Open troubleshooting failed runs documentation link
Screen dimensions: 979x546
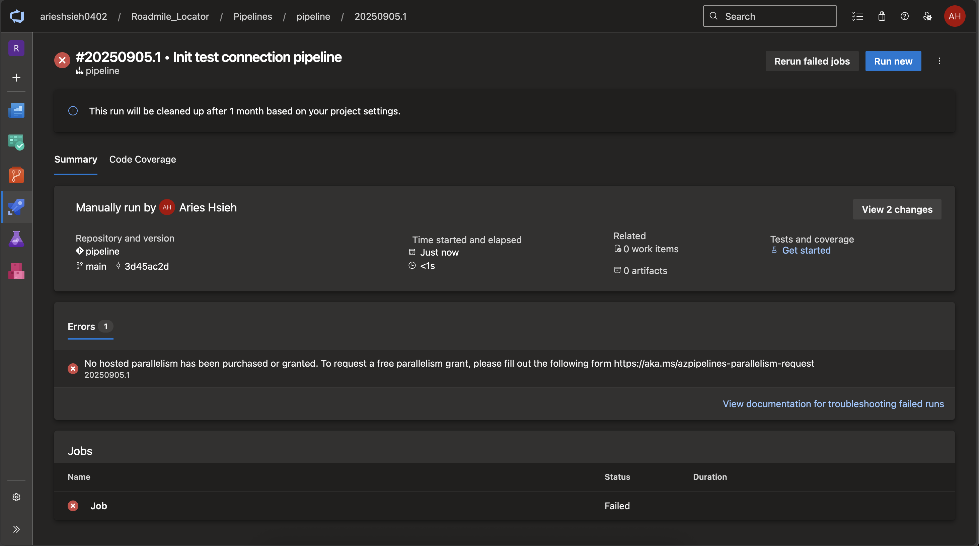pyautogui.click(x=833, y=403)
